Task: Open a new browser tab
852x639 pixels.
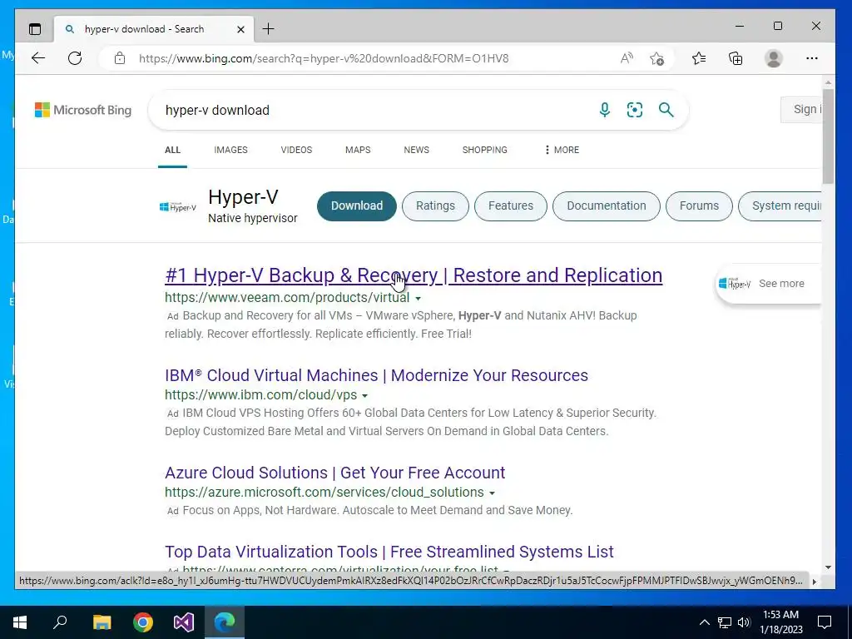Action: click(269, 29)
